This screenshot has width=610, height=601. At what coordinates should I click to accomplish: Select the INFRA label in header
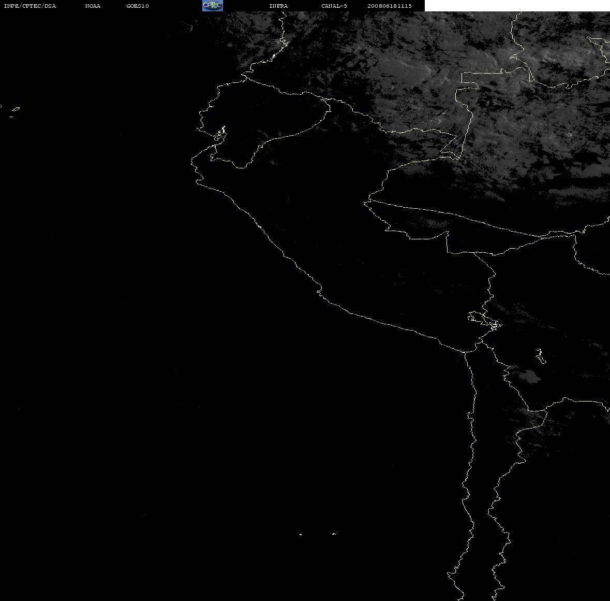point(278,6)
